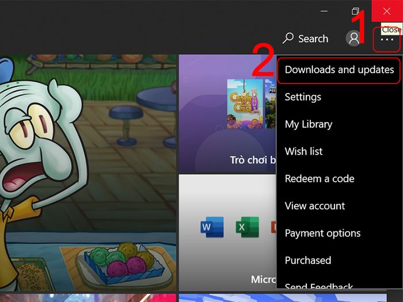403x302 pixels.
Task: Open the red banner tile at the bottom left
Action: [88, 298]
